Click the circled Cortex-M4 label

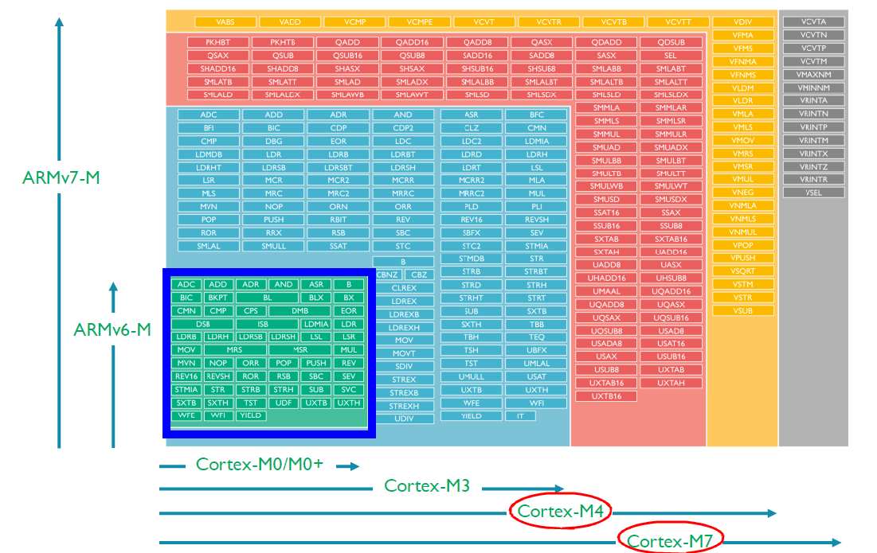(x=561, y=511)
